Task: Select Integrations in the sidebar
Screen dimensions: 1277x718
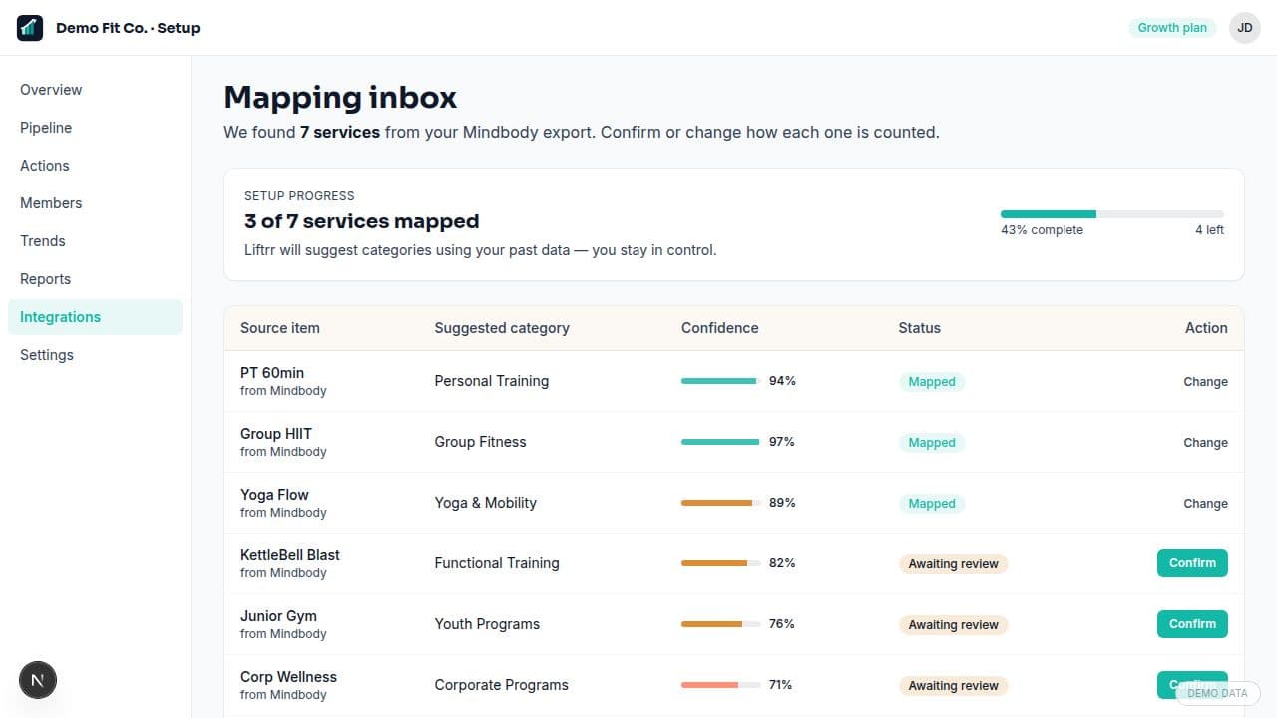Action: tap(95, 317)
